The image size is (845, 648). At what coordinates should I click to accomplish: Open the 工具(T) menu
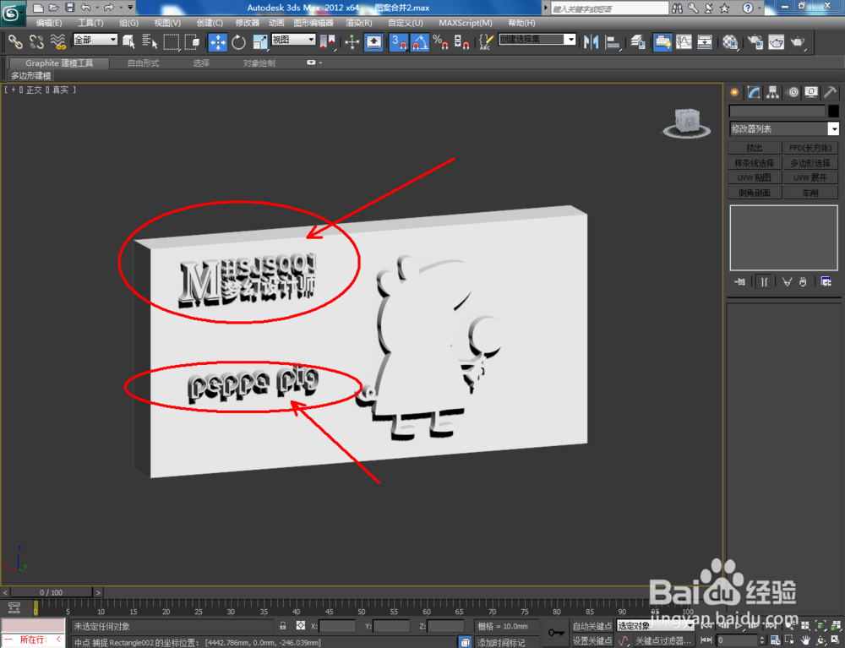[90, 23]
